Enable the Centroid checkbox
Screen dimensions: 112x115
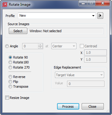coord(82,46)
